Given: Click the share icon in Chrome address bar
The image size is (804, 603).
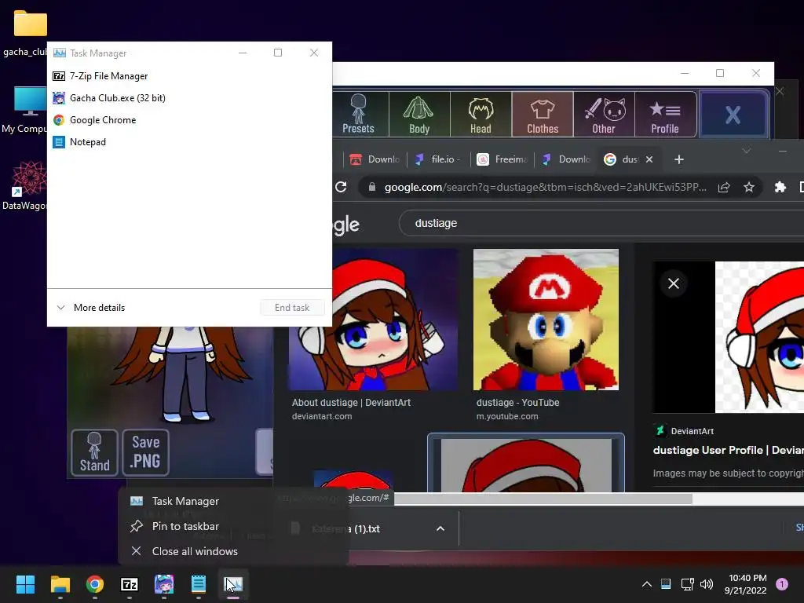Looking at the screenshot, I should (724, 187).
